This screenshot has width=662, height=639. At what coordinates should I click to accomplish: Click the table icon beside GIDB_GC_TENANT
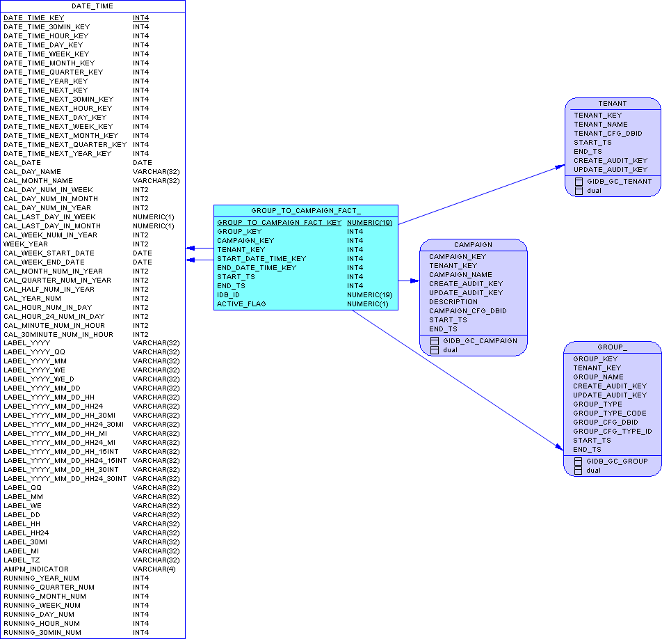[579, 182]
